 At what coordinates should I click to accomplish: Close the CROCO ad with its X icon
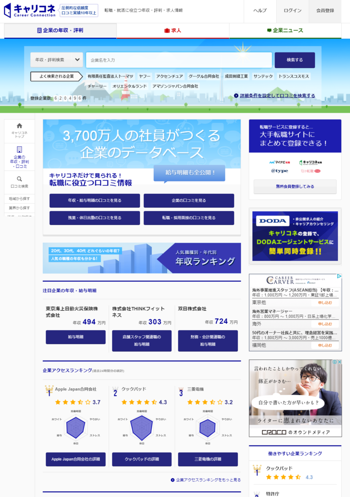pos(339,362)
